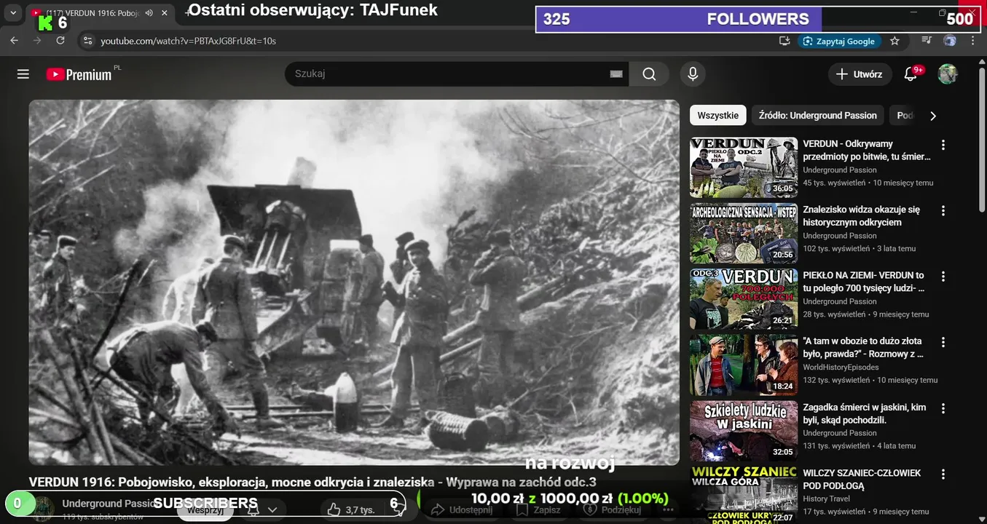Image resolution: width=987 pixels, height=524 pixels.
Task: Open the YouTube guide hamburger menu
Action: click(23, 74)
